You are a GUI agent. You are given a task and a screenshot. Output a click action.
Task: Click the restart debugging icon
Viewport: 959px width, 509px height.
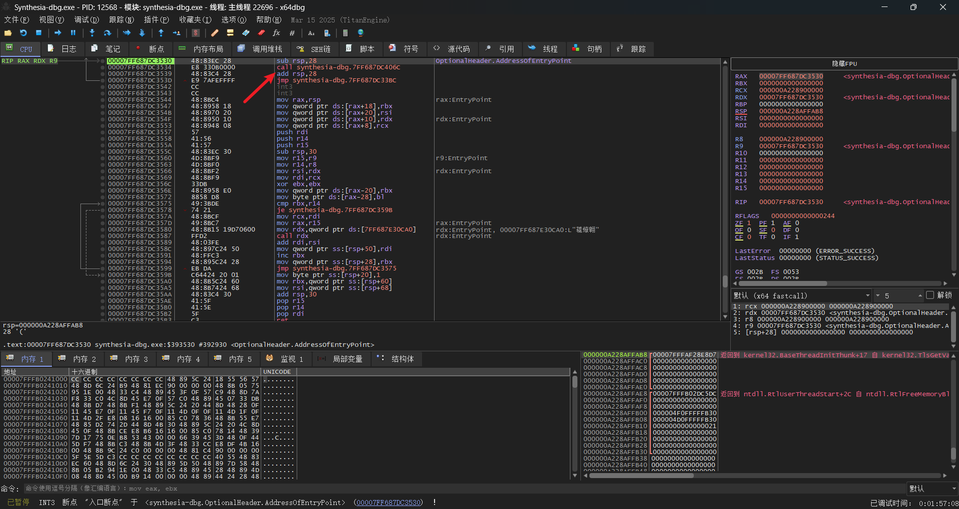click(x=23, y=33)
